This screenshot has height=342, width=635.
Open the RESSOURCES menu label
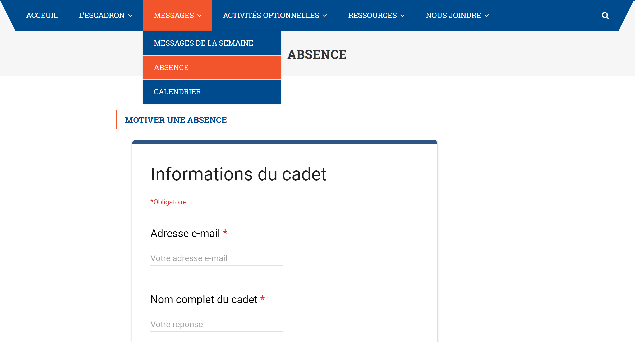click(372, 16)
